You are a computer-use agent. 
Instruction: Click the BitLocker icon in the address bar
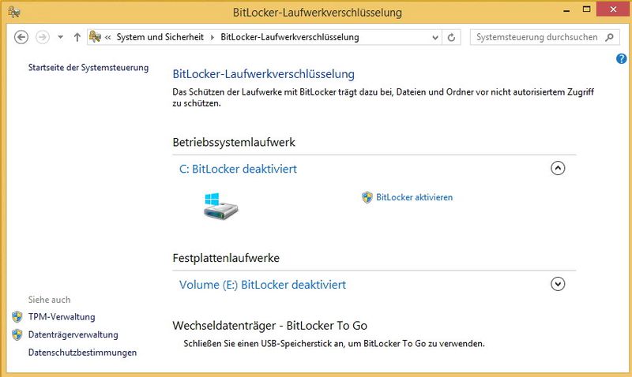pyautogui.click(x=95, y=36)
